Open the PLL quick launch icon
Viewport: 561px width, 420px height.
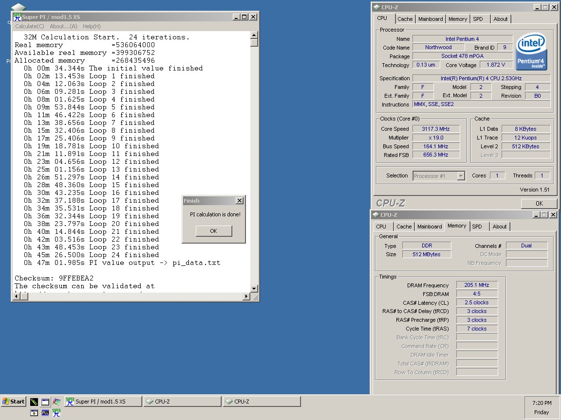(45, 413)
